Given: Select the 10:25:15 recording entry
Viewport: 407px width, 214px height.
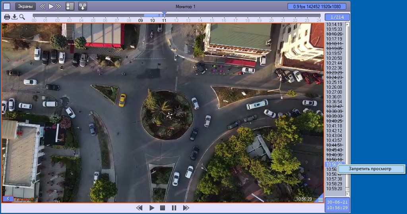Looking at the screenshot, I should [334, 82].
